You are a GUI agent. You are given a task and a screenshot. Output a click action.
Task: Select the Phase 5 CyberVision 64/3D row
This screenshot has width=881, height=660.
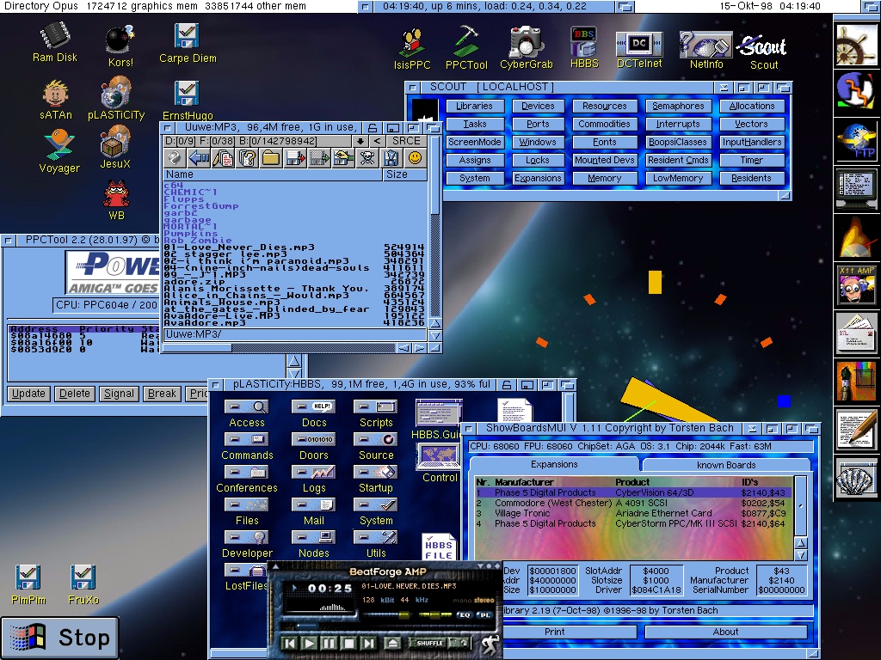coord(633,492)
